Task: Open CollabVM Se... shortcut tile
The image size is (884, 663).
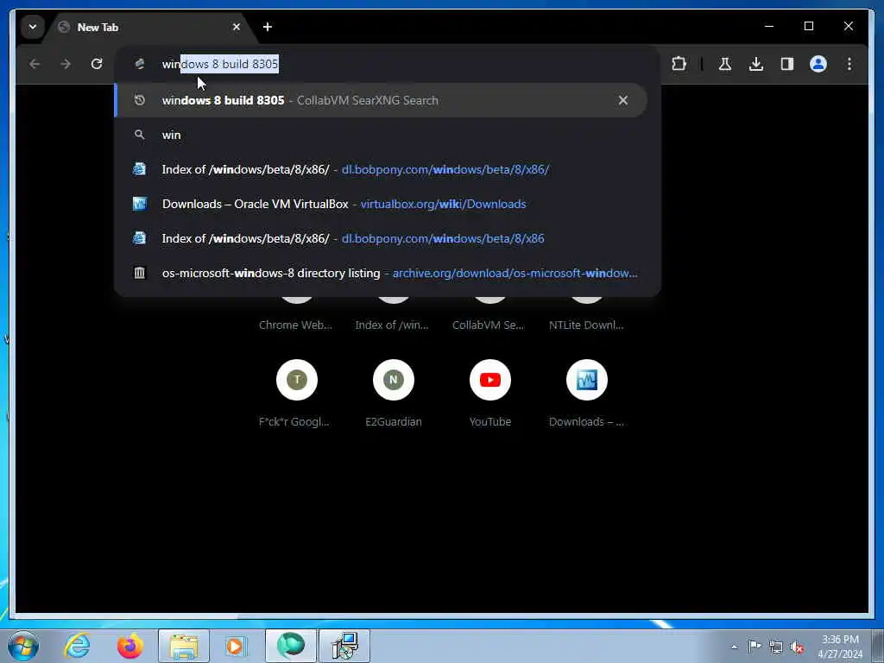Action: (x=489, y=313)
